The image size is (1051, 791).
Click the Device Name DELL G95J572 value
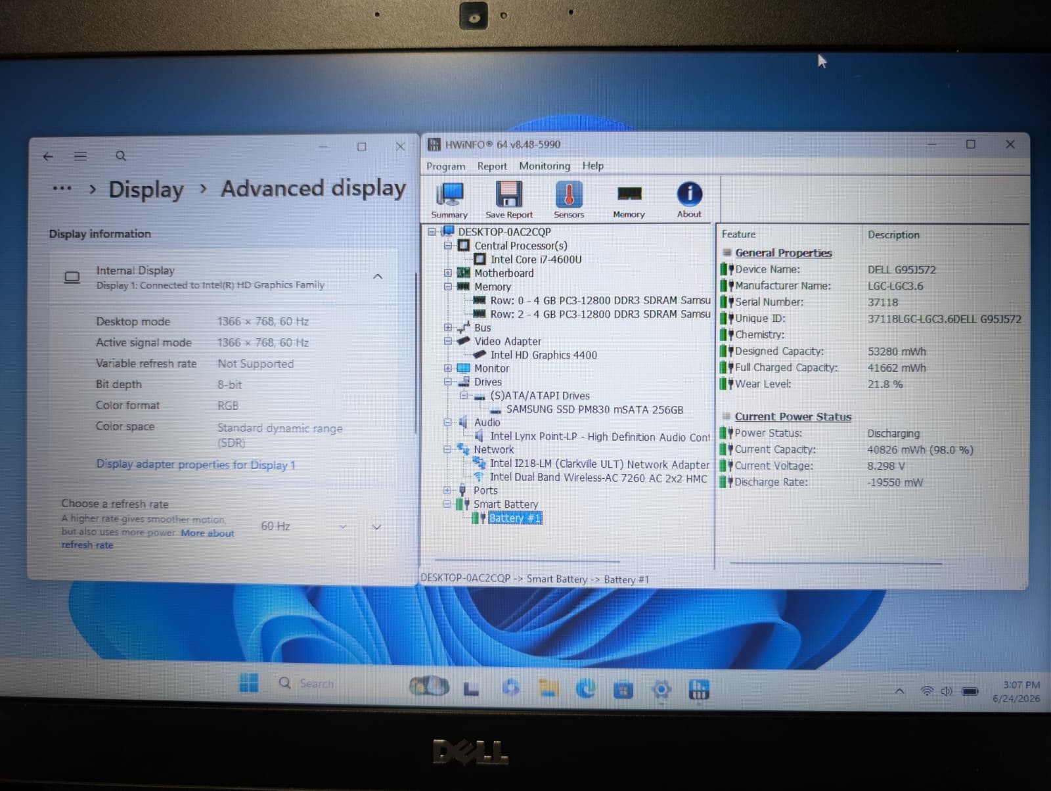[902, 270]
